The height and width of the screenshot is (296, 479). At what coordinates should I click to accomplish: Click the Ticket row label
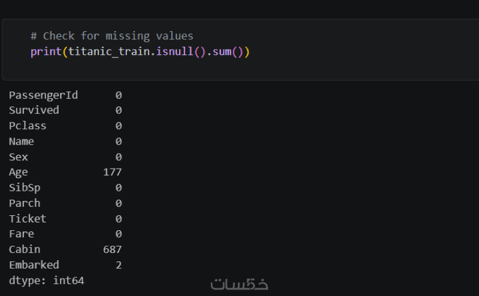(28, 219)
